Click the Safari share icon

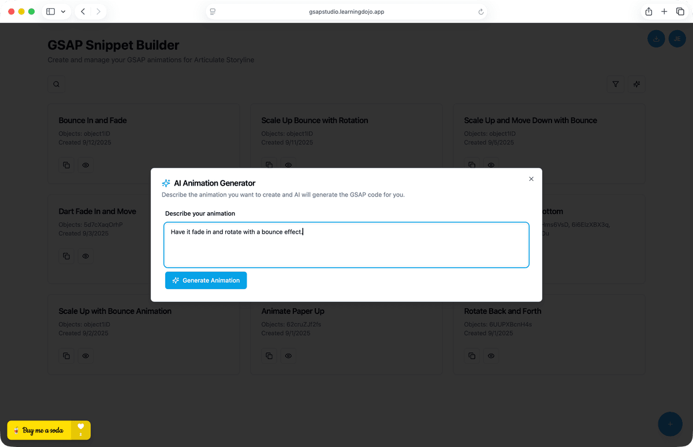[x=649, y=12]
